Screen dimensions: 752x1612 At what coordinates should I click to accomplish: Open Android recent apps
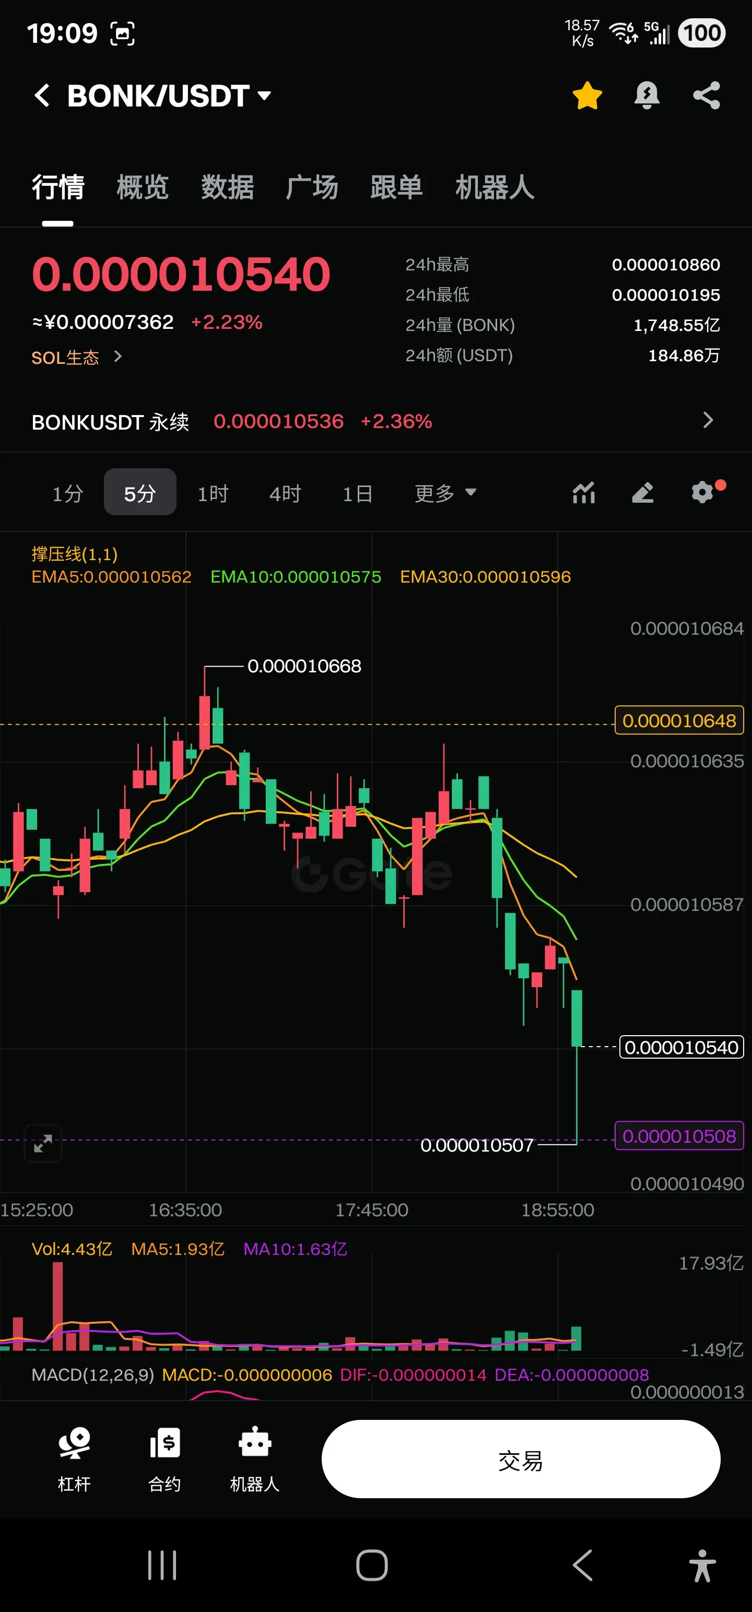tap(162, 1566)
